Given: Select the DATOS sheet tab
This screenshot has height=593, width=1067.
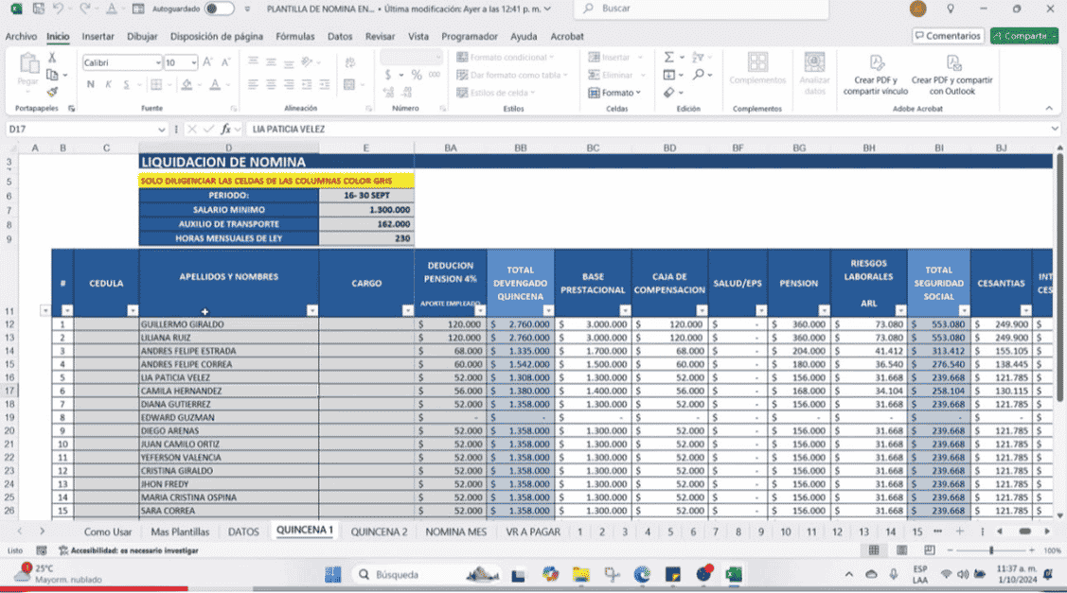Looking at the screenshot, I should coord(243,532).
